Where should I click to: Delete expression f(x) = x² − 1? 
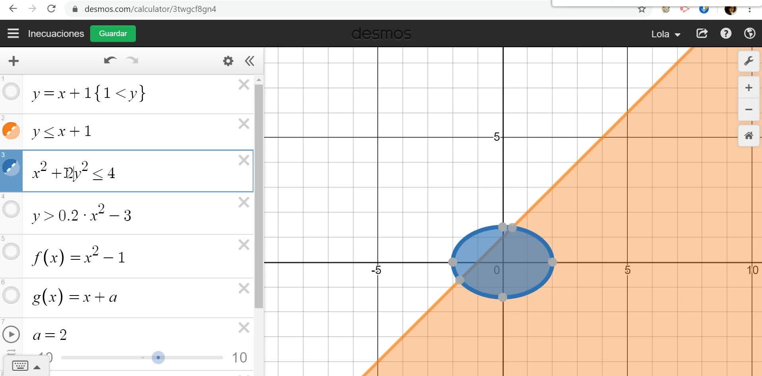coord(244,245)
